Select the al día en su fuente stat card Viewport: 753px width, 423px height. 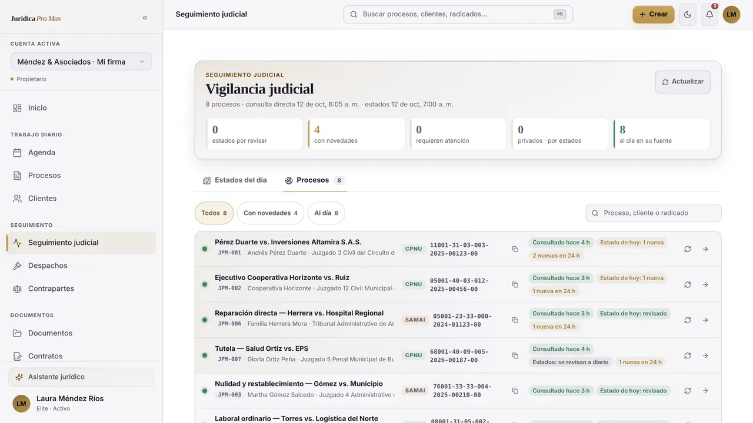pyautogui.click(x=662, y=134)
